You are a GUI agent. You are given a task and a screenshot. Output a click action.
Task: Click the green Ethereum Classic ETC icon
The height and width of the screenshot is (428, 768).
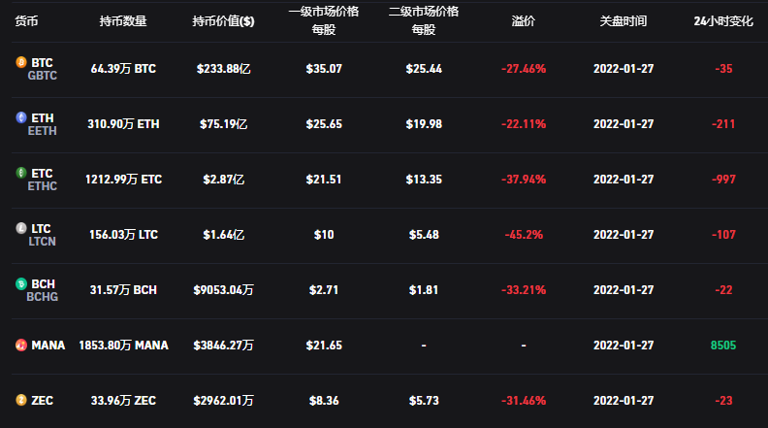20,173
